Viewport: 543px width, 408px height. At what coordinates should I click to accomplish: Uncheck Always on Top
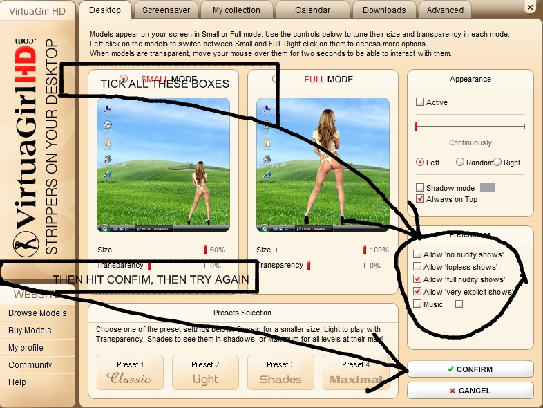point(420,199)
